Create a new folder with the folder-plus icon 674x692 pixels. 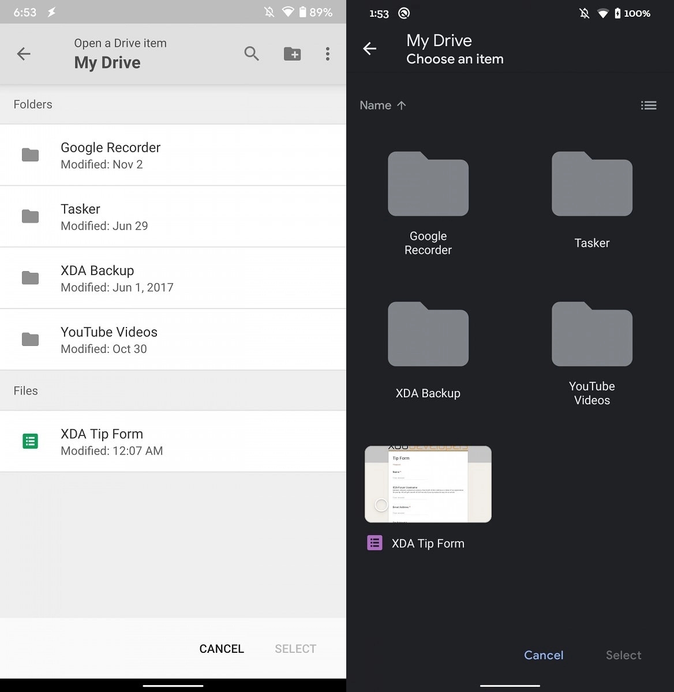292,54
